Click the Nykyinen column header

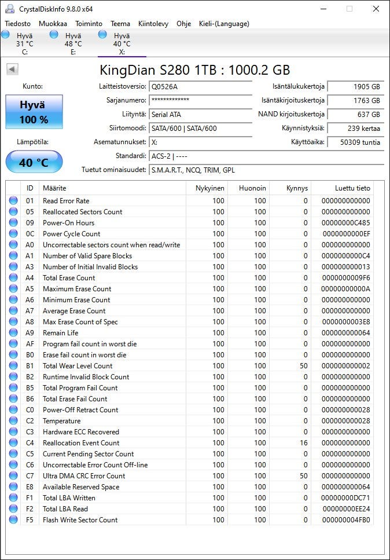coord(207,188)
